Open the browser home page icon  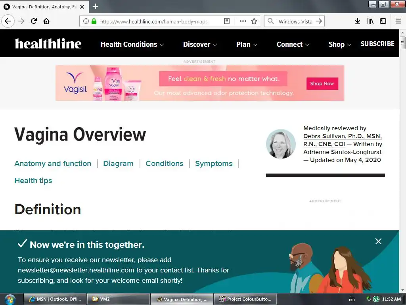[x=46, y=21]
